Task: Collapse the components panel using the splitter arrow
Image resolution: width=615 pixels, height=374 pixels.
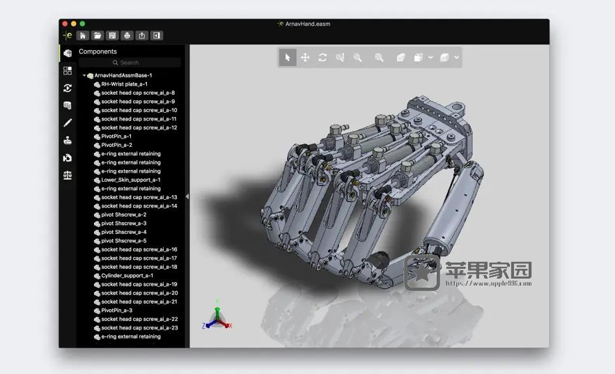Action: [187, 196]
